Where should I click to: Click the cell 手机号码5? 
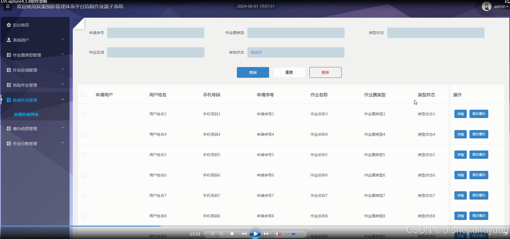212,155
